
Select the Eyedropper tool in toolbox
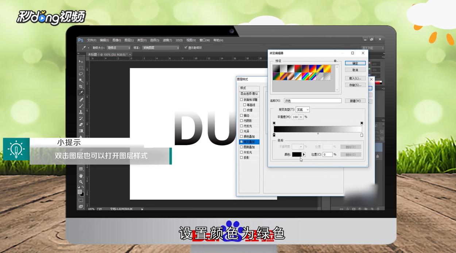tap(81, 93)
